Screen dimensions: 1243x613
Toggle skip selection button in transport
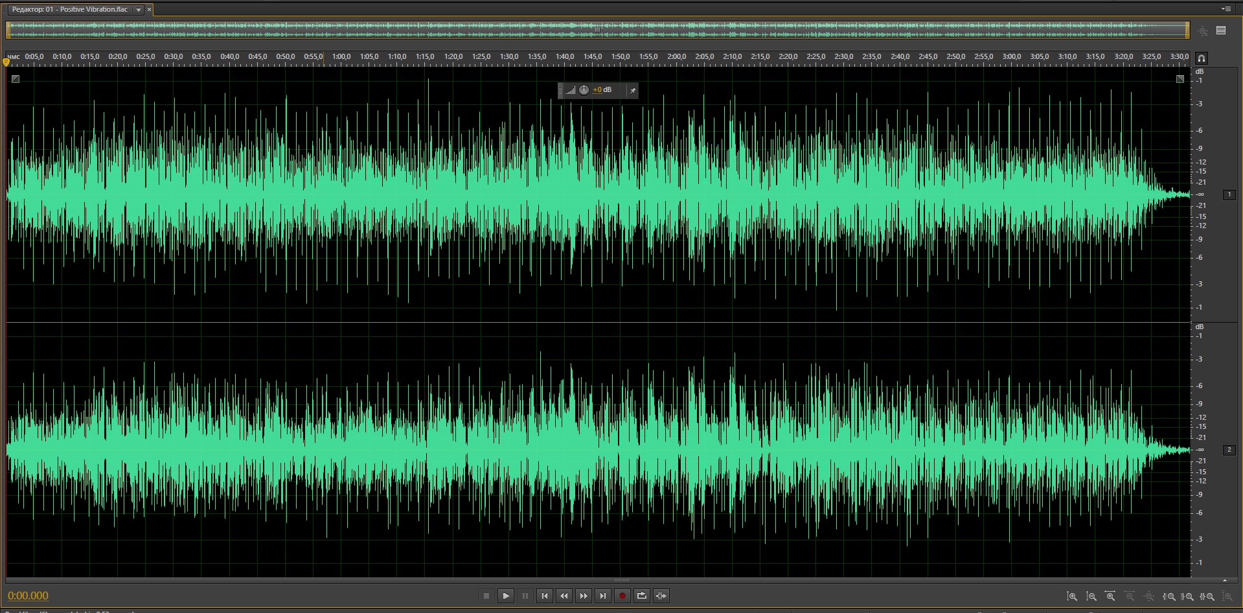(x=661, y=596)
